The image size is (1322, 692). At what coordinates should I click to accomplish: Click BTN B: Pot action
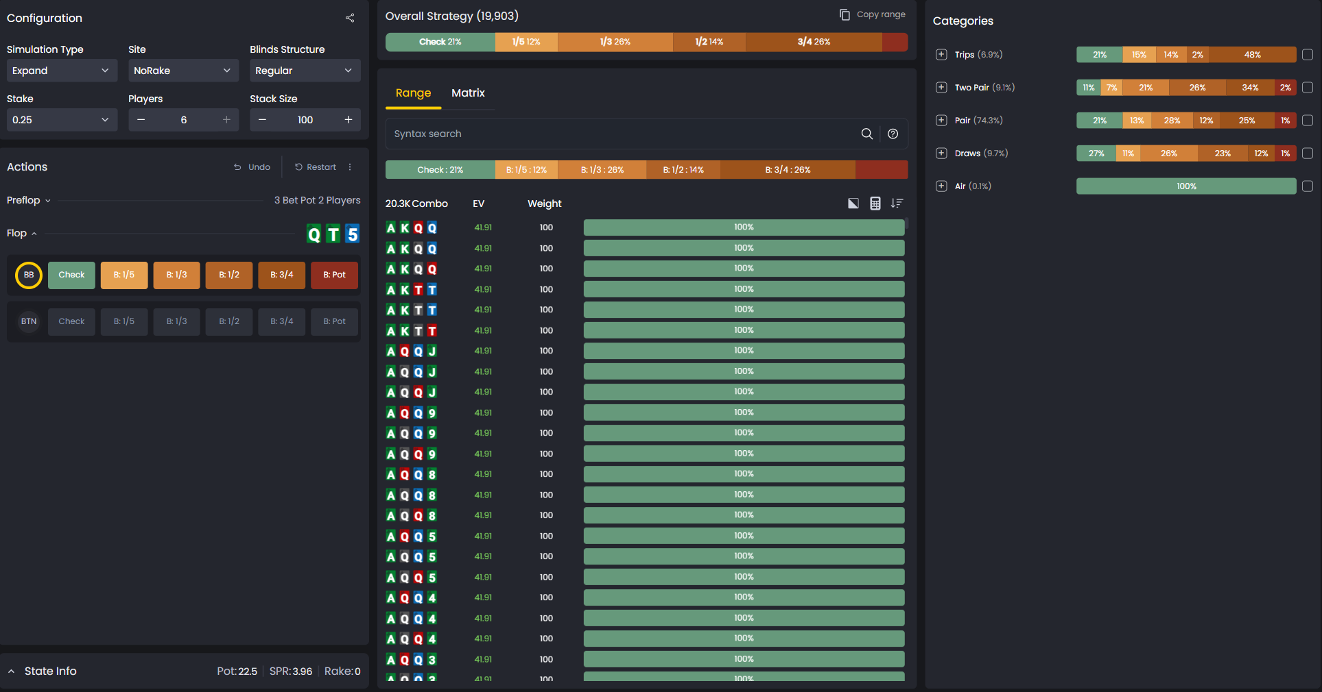[x=334, y=321]
